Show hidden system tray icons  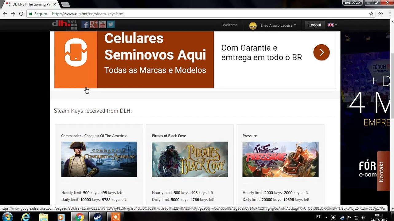point(326,217)
